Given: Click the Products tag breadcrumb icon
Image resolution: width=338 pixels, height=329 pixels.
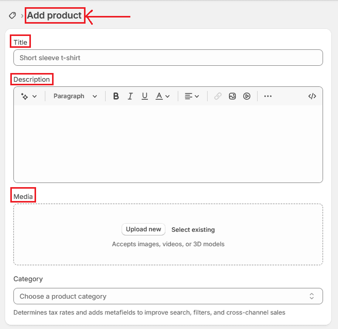Looking at the screenshot, I should coord(12,15).
